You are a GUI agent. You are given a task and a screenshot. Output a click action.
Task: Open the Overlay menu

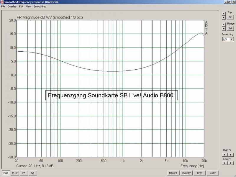coord(12,6)
